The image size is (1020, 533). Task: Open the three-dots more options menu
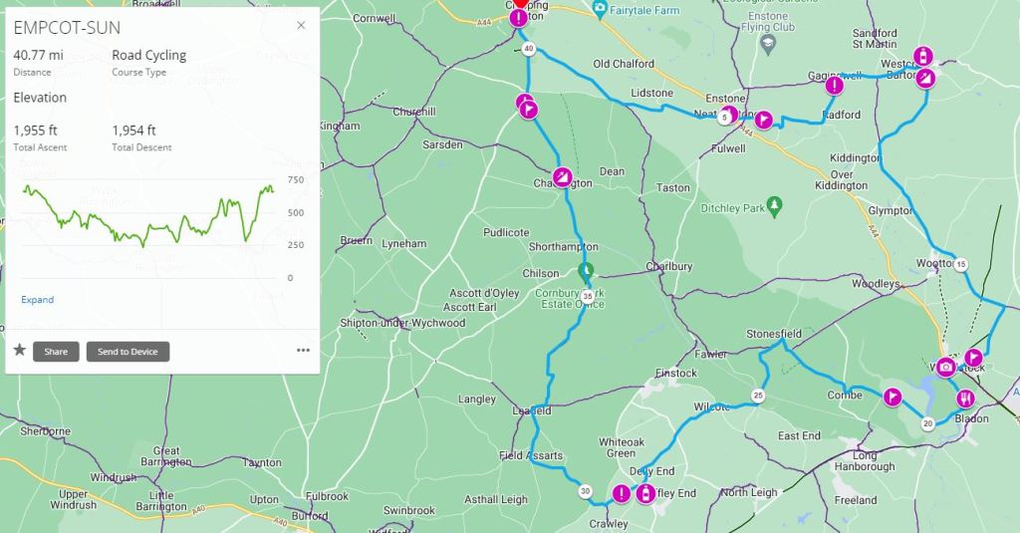point(303,350)
